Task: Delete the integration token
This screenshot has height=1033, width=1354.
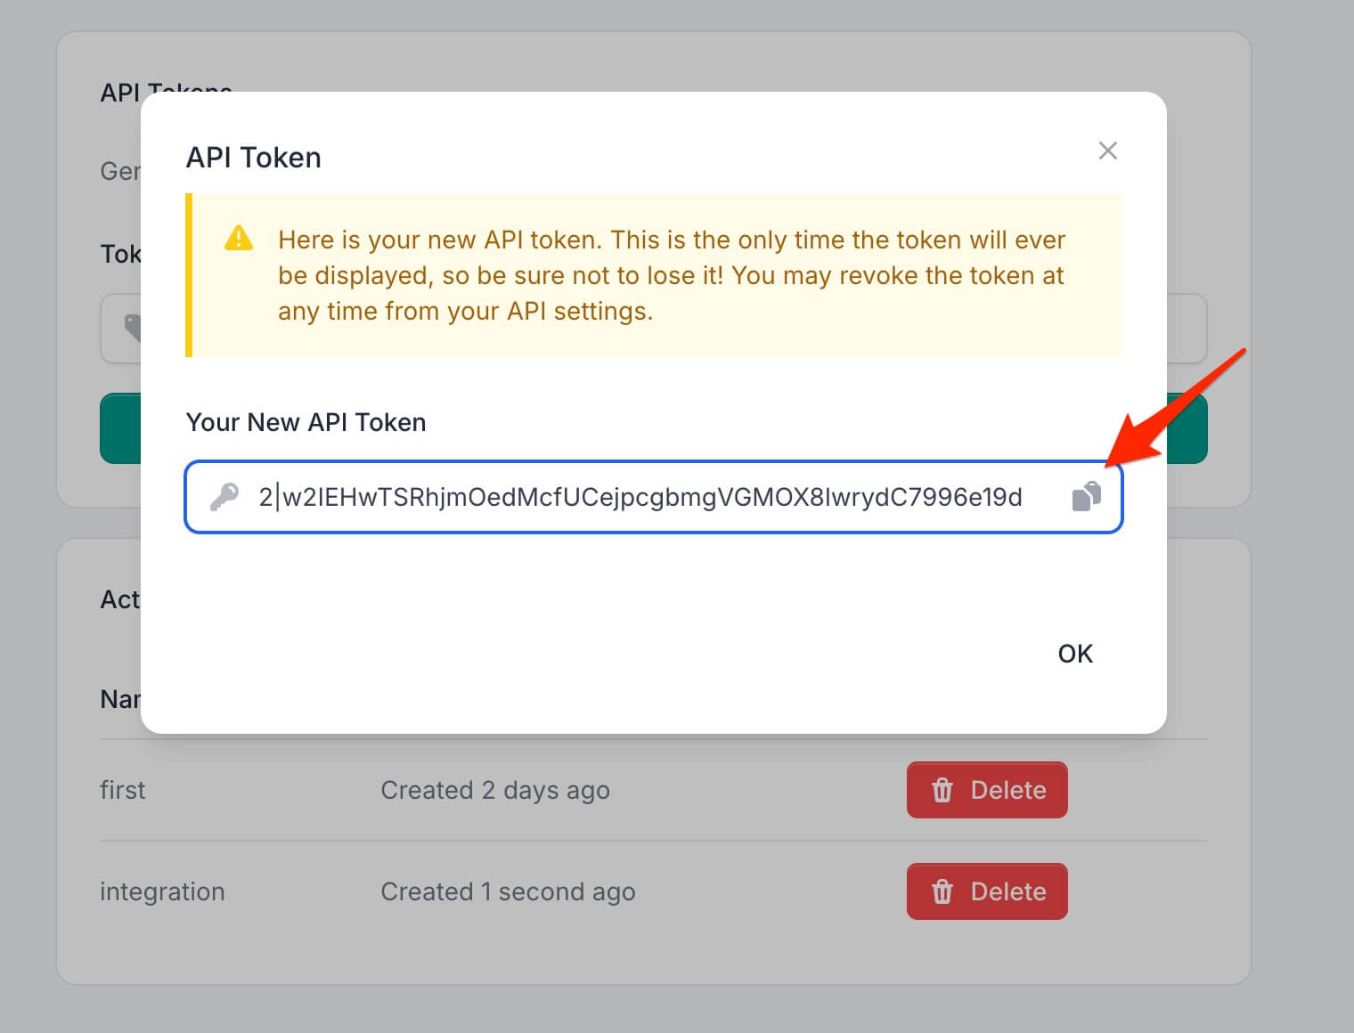Action: 986,891
